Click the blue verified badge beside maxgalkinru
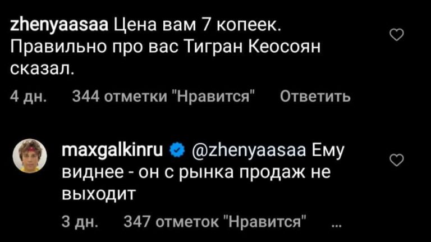The image size is (431, 242). tap(176, 150)
